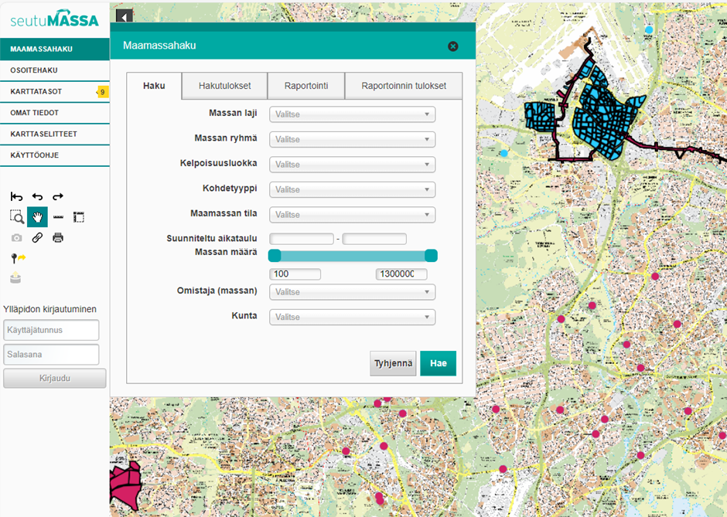Expand the Kelpoisuusluokka selection list

(x=351, y=164)
